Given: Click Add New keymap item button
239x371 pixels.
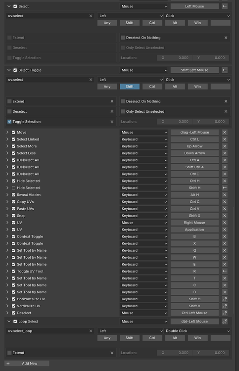Looking at the screenshot, I should 27,364.
